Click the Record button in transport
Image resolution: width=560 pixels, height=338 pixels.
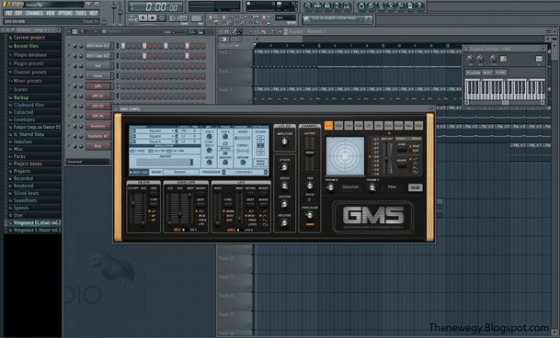(162, 17)
